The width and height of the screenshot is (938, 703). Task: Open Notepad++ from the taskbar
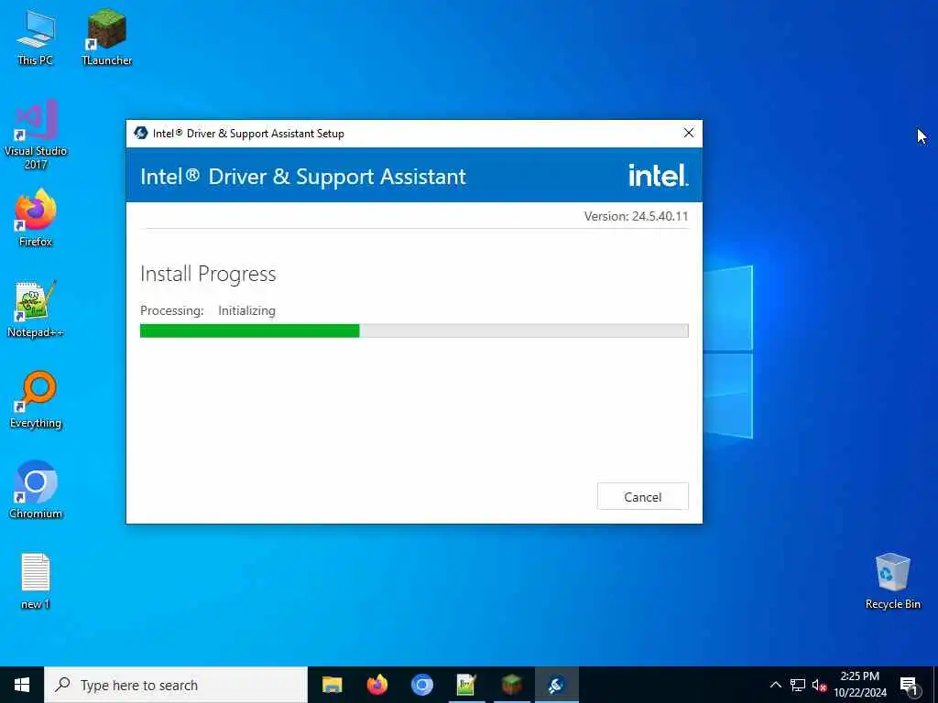[x=466, y=685]
